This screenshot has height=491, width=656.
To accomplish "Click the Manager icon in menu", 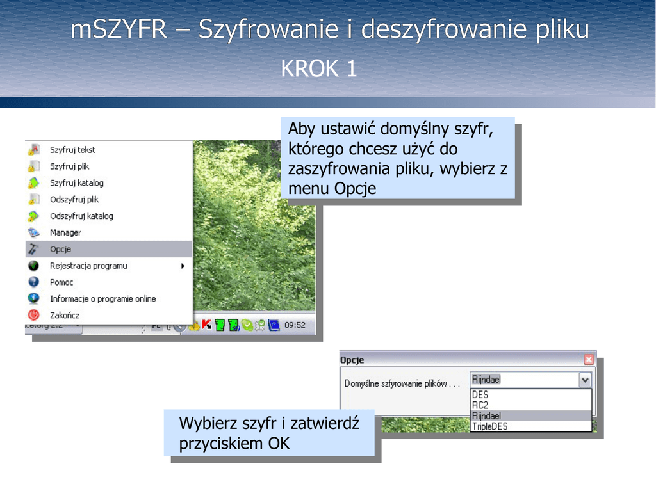I will (x=34, y=233).
